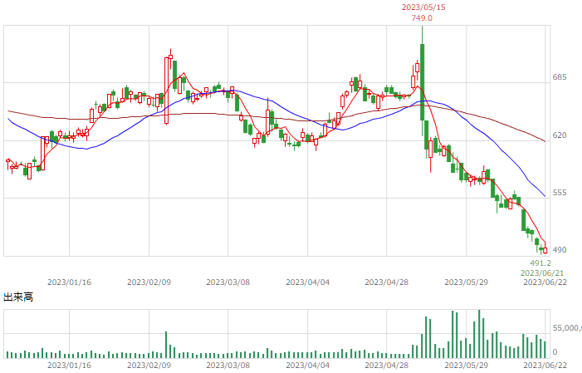Viewport: 582px width, 373px height.
Task: Click the 出来高 volume heading
Action: (x=18, y=297)
